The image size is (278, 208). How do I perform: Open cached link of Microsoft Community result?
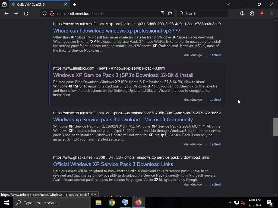tap(215, 144)
